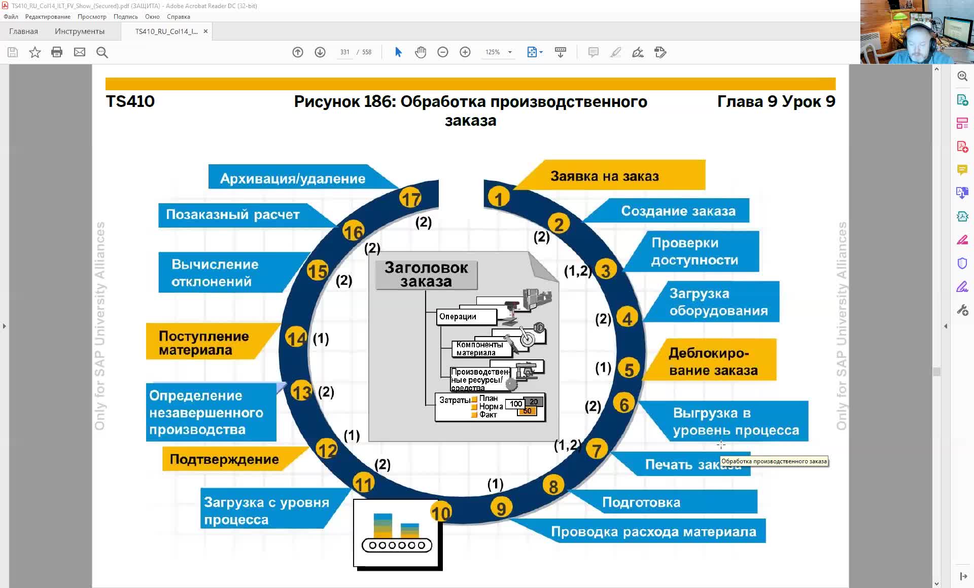Viewport: 974px width, 588px height.
Task: Click the Заголовок заказа box
Action: (x=426, y=274)
